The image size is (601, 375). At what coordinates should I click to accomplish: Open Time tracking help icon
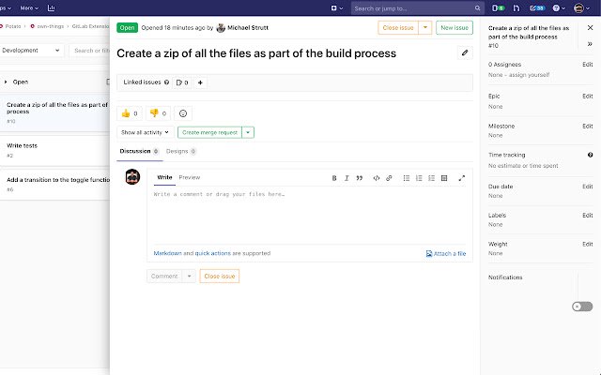[590, 155]
